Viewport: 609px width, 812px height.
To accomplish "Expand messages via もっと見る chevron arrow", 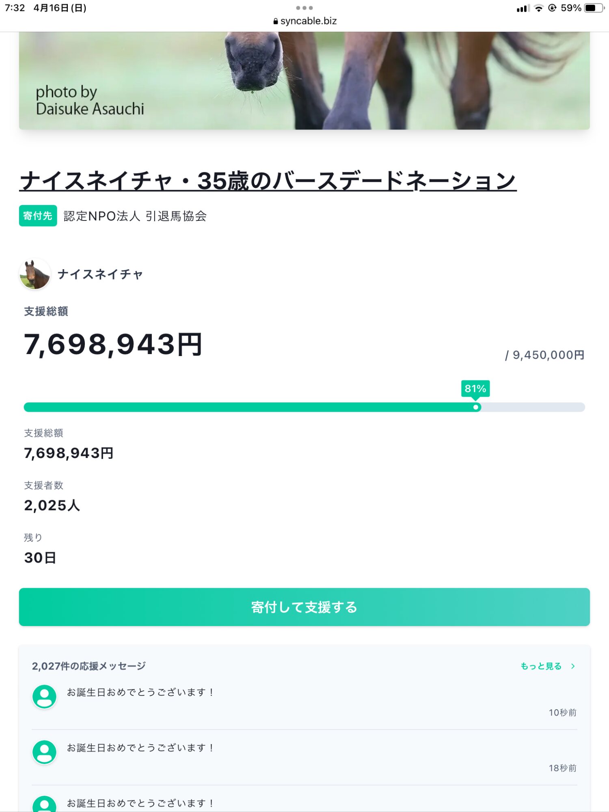I will 573,666.
